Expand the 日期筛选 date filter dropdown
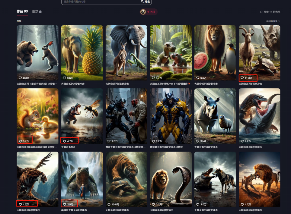Image resolution: width=291 pixels, height=214 pixels. click(x=273, y=21)
